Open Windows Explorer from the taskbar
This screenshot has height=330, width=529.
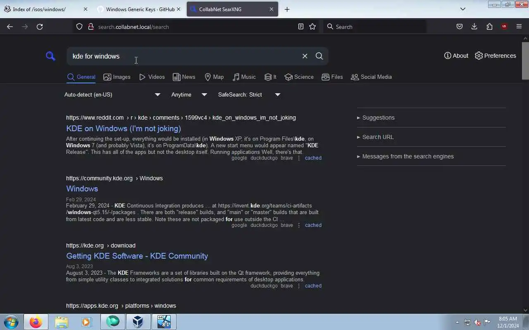tap(61, 322)
